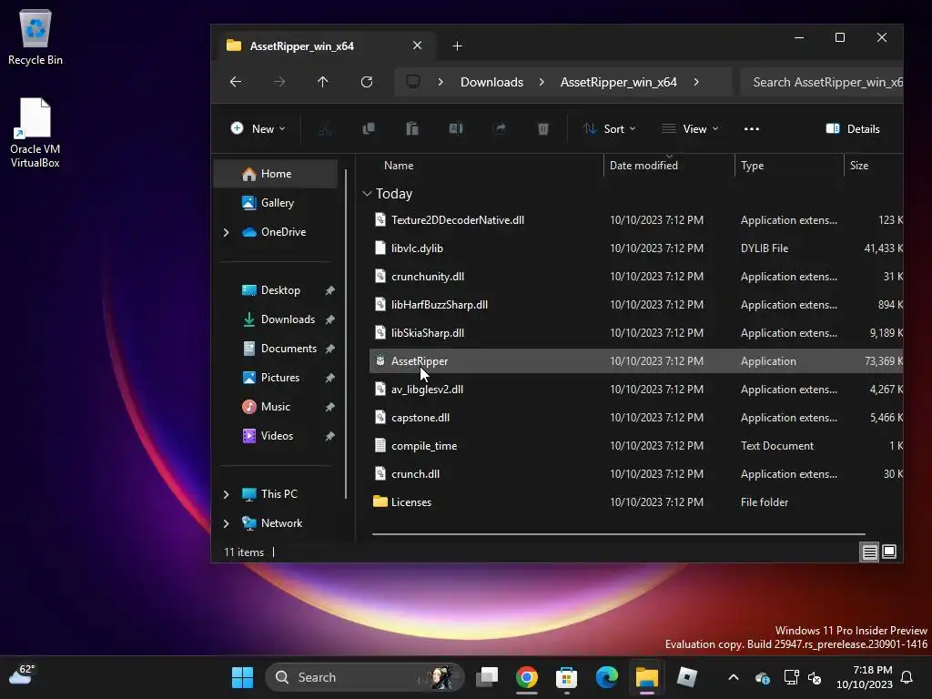Open Home in the navigation pane
The width and height of the screenshot is (932, 699).
(276, 174)
